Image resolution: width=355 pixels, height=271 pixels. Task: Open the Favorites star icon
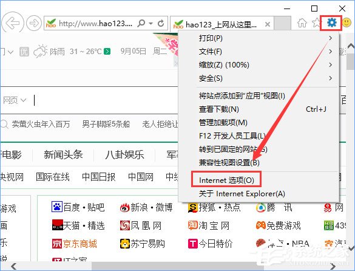click(x=316, y=23)
